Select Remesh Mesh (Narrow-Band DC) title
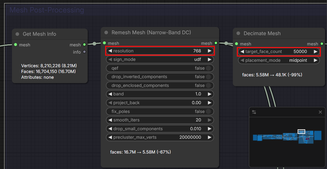 [151, 32]
